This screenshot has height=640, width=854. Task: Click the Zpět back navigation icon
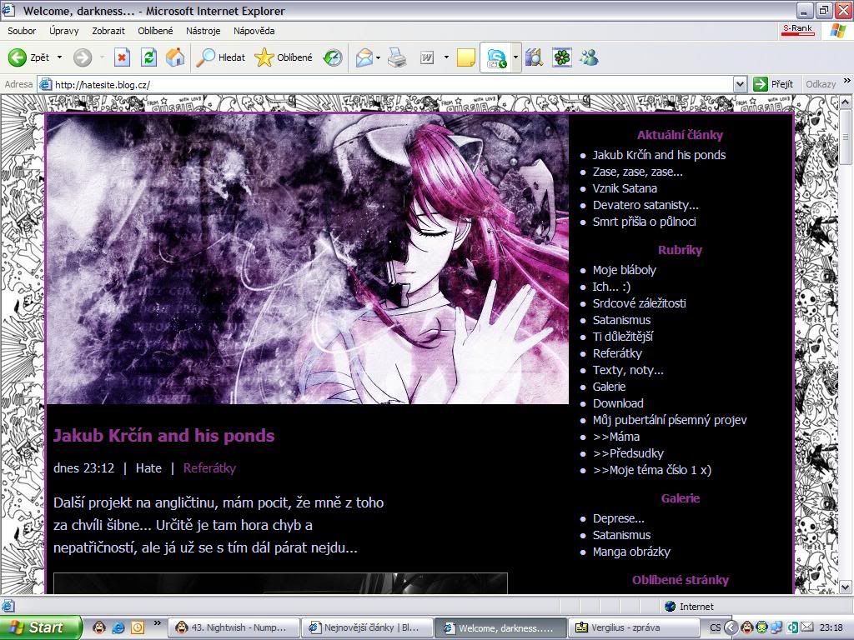pos(18,57)
